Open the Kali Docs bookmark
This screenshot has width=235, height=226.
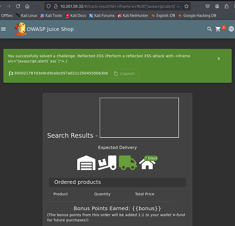pos(76,15)
